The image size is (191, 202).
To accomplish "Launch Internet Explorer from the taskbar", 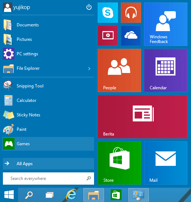I will coord(71,194).
